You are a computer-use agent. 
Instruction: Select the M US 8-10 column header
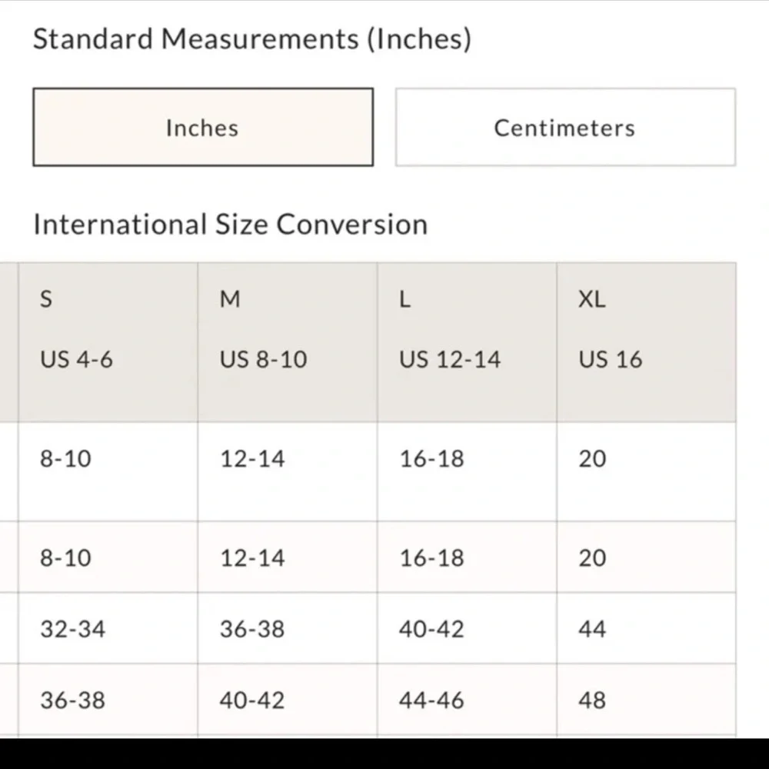point(288,342)
